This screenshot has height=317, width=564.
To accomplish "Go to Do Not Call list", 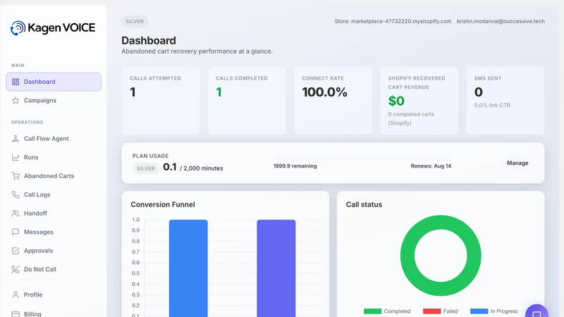I will tap(54, 270).
